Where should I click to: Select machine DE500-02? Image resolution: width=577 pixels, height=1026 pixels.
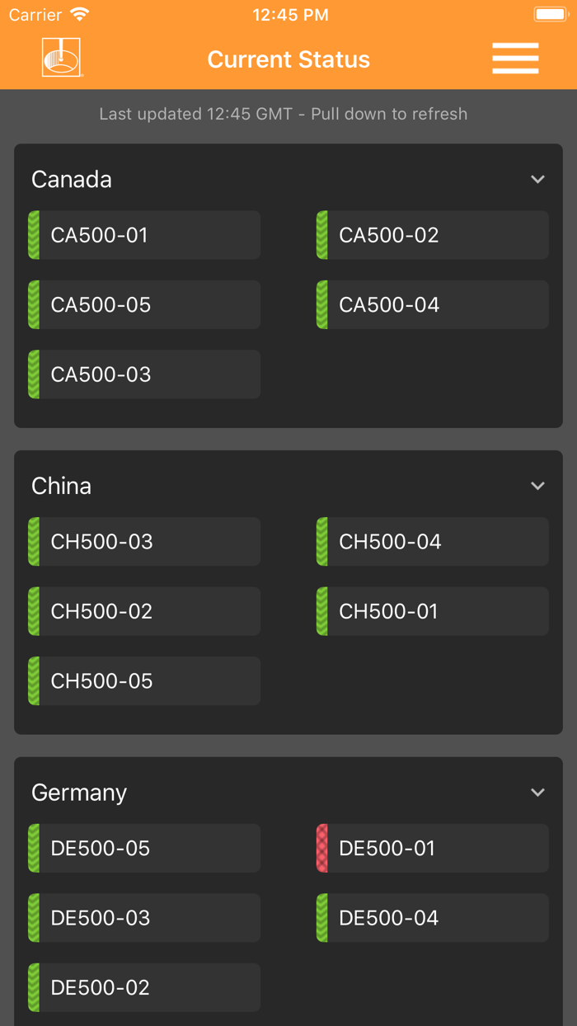(x=144, y=987)
